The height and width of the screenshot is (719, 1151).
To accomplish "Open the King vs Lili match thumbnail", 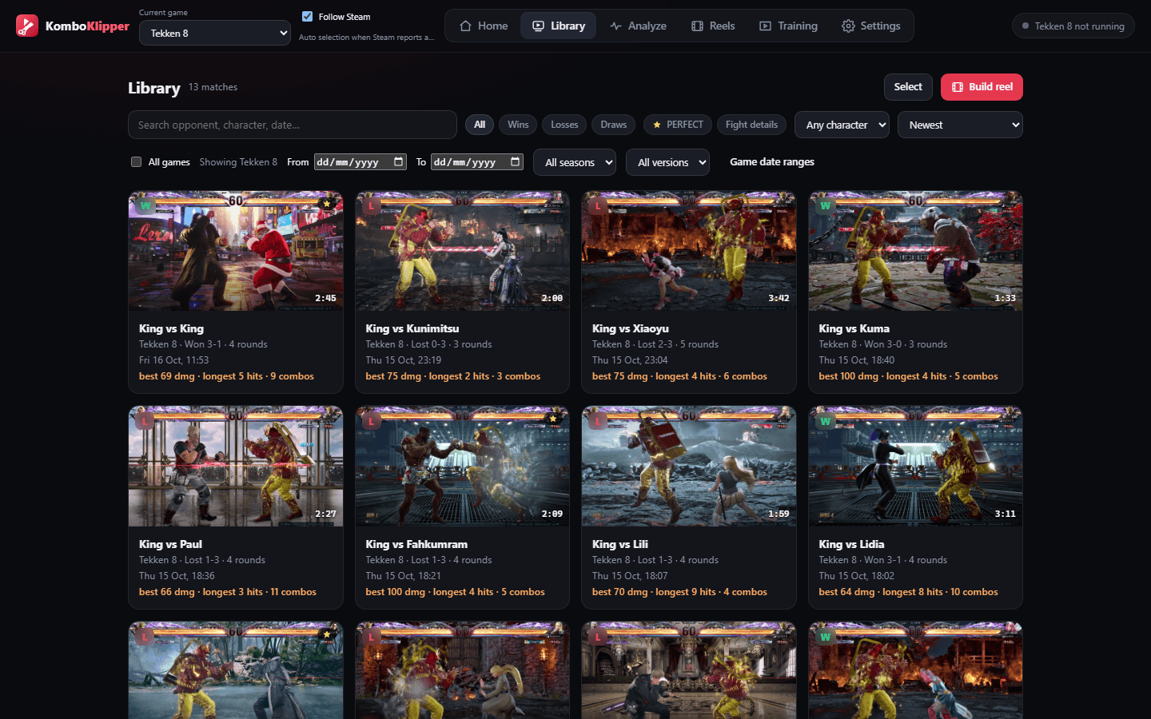I will tap(689, 467).
